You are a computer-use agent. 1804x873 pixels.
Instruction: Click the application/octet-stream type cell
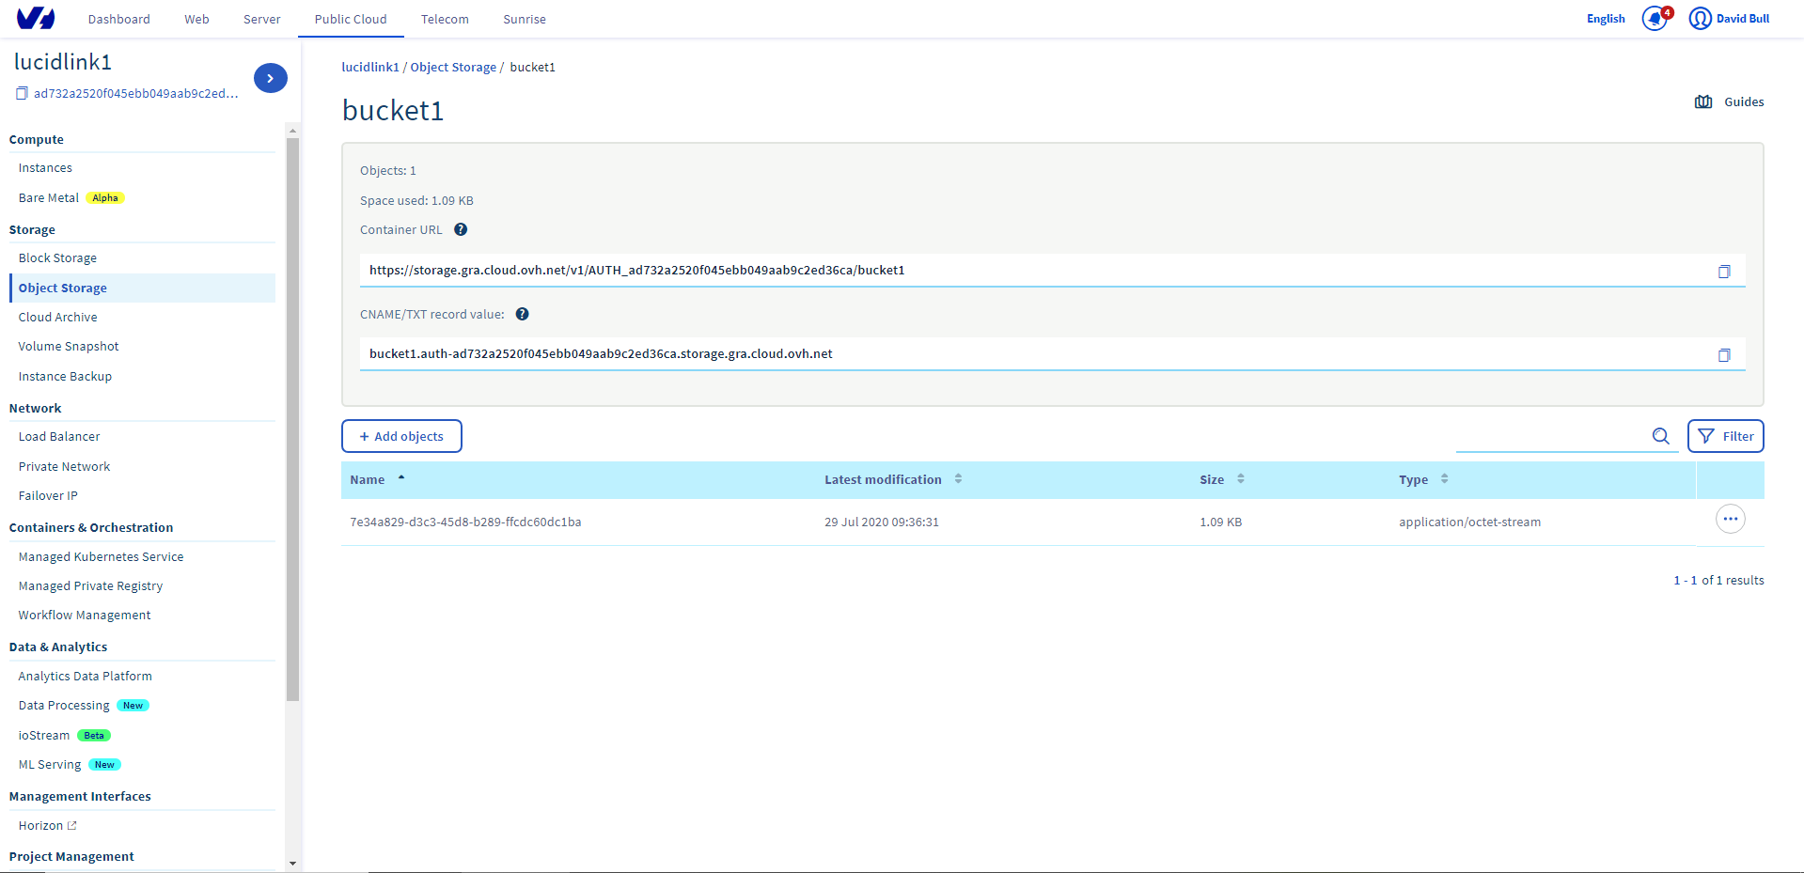[1469, 522]
